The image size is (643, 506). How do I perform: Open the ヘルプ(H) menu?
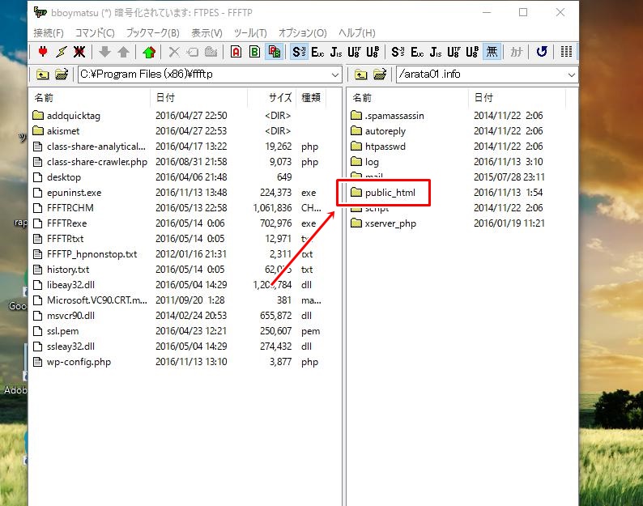pyautogui.click(x=357, y=33)
